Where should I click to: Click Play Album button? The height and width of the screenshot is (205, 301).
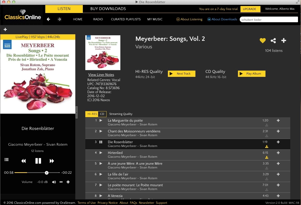click(x=251, y=74)
